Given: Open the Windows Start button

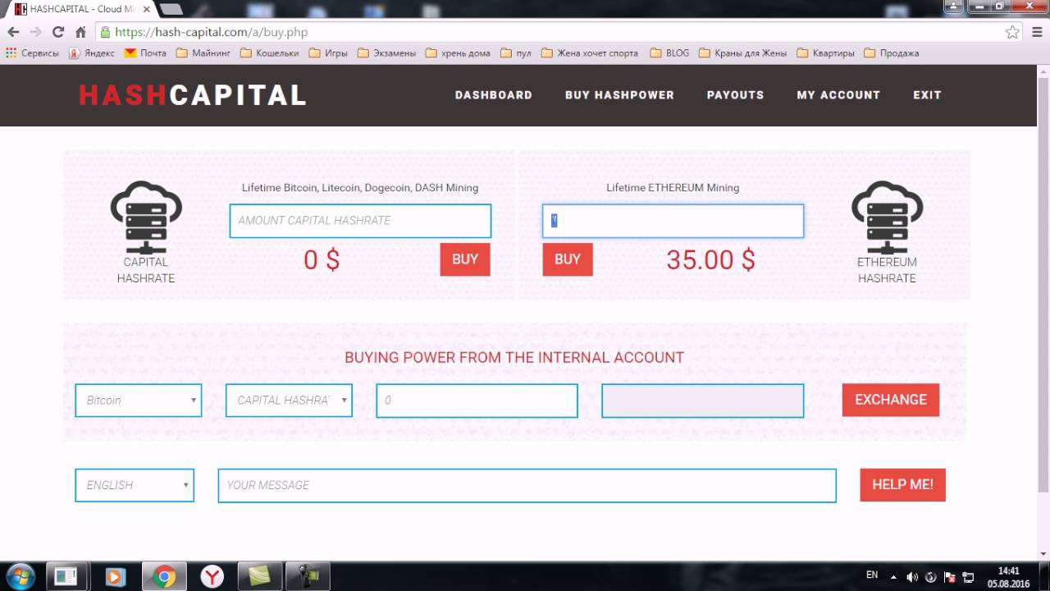Looking at the screenshot, I should [x=20, y=576].
